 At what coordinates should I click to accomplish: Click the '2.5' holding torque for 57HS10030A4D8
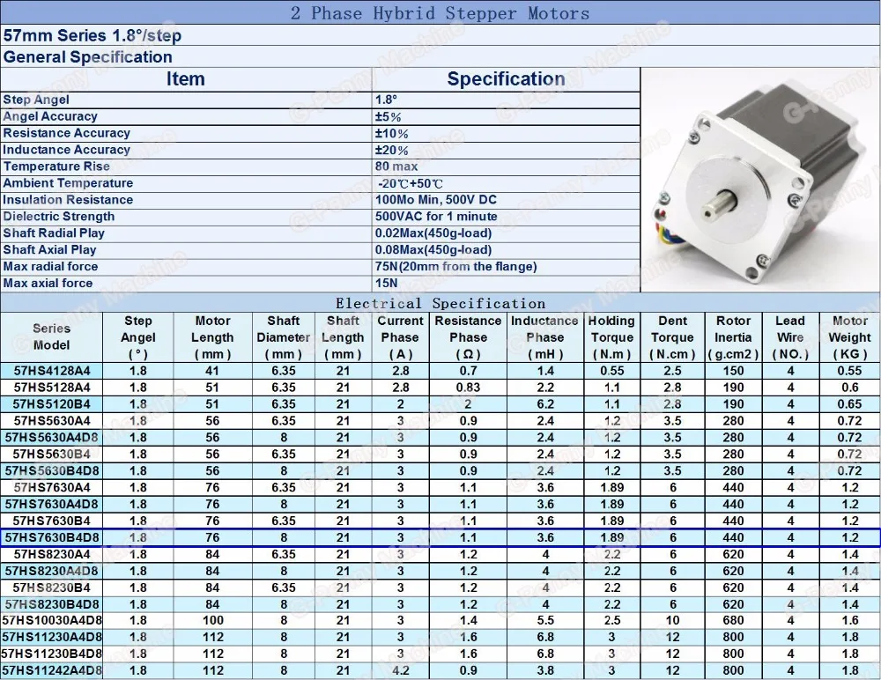[612, 620]
